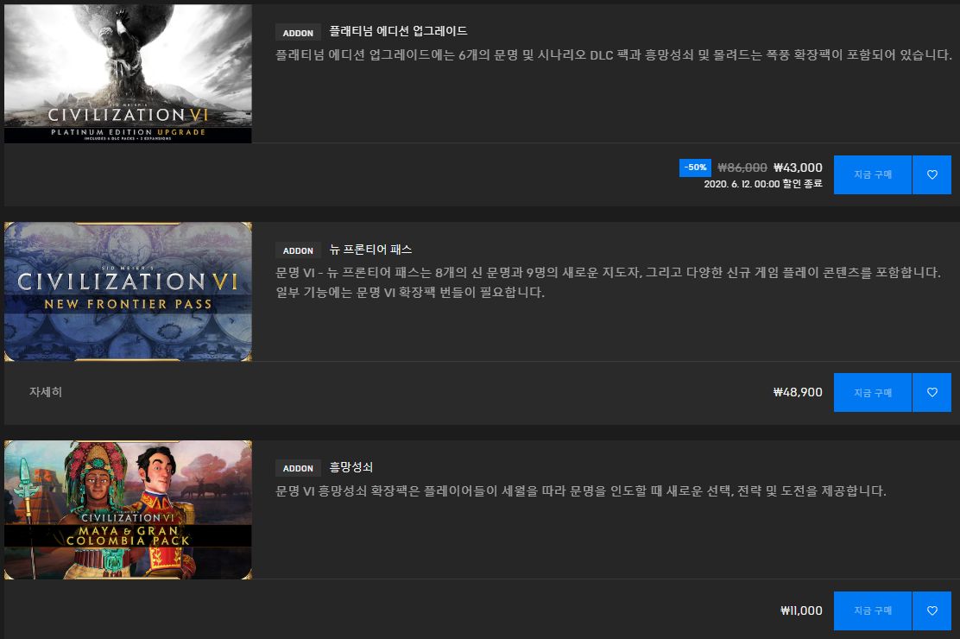
Task: Select the 플래티넘 에디션 업그레이드 description text
Action: (x=614, y=54)
